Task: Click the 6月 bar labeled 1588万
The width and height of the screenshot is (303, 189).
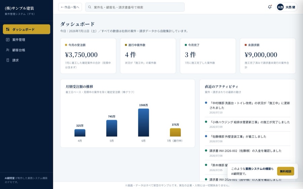Action: pos(143,123)
